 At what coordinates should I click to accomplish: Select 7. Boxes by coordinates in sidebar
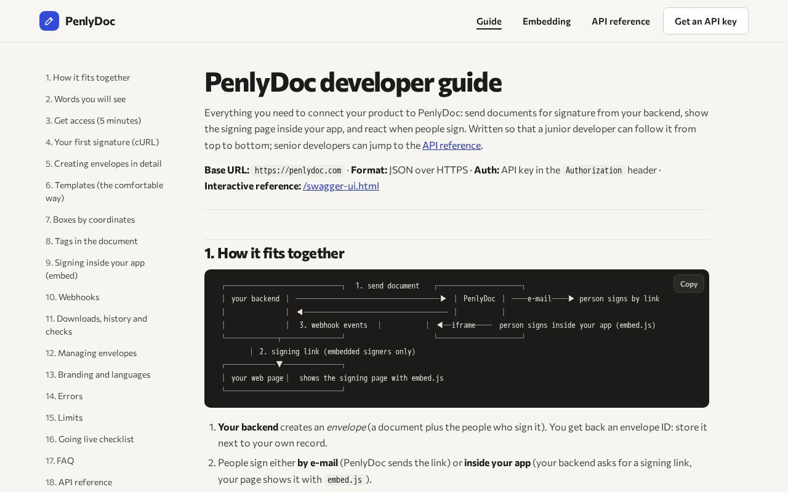point(90,220)
